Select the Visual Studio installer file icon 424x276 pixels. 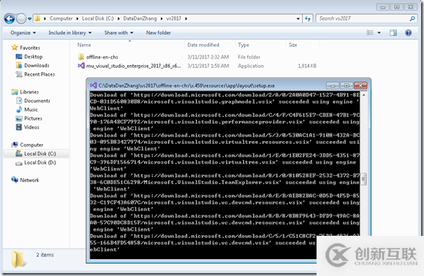pyautogui.click(x=81, y=66)
